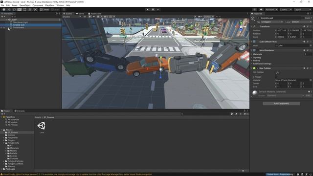Click the Pause button
Image resolution: width=313 pixels, height=176 pixels.
[x=153, y=9]
